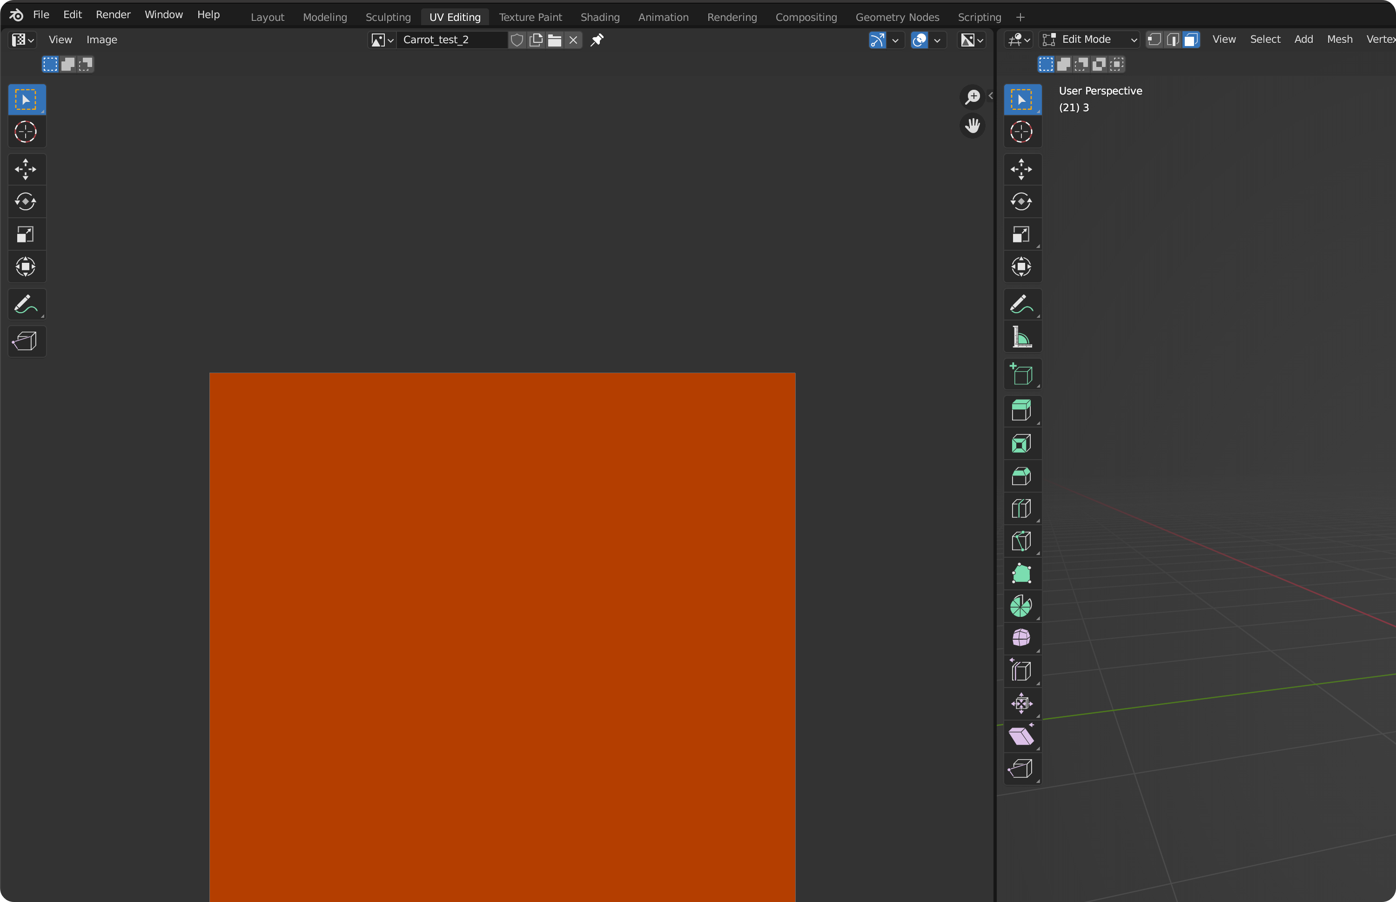Select the Measure tool

(1021, 337)
